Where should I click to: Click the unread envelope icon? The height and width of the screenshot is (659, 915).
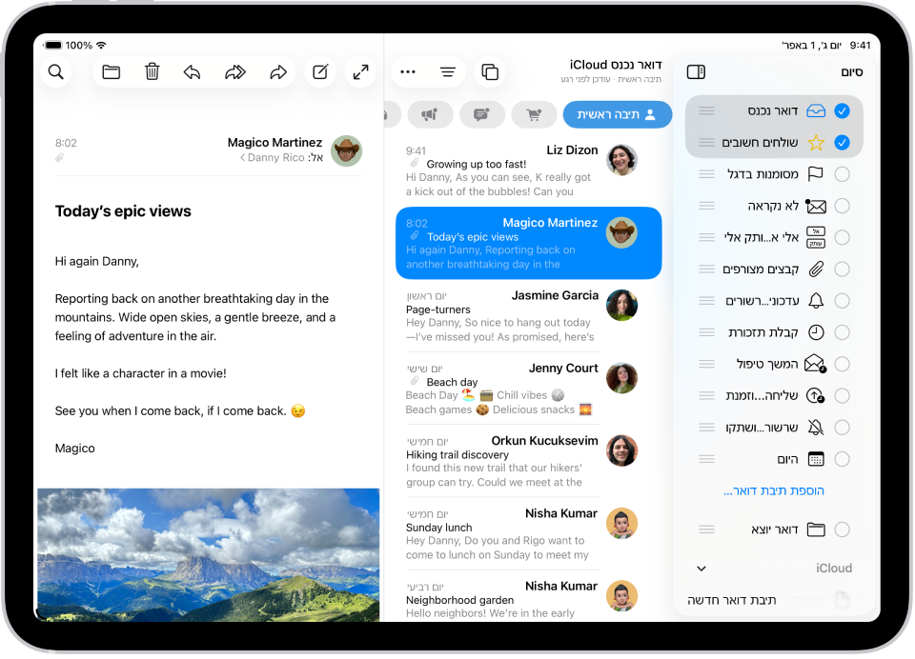816,206
